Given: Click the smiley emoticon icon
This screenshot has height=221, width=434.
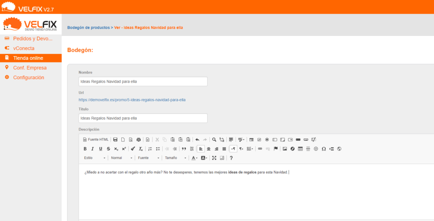Looking at the screenshot, I should 316,149.
